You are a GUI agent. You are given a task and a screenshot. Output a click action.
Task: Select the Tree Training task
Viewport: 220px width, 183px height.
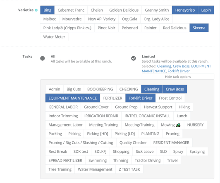(x=60, y=169)
